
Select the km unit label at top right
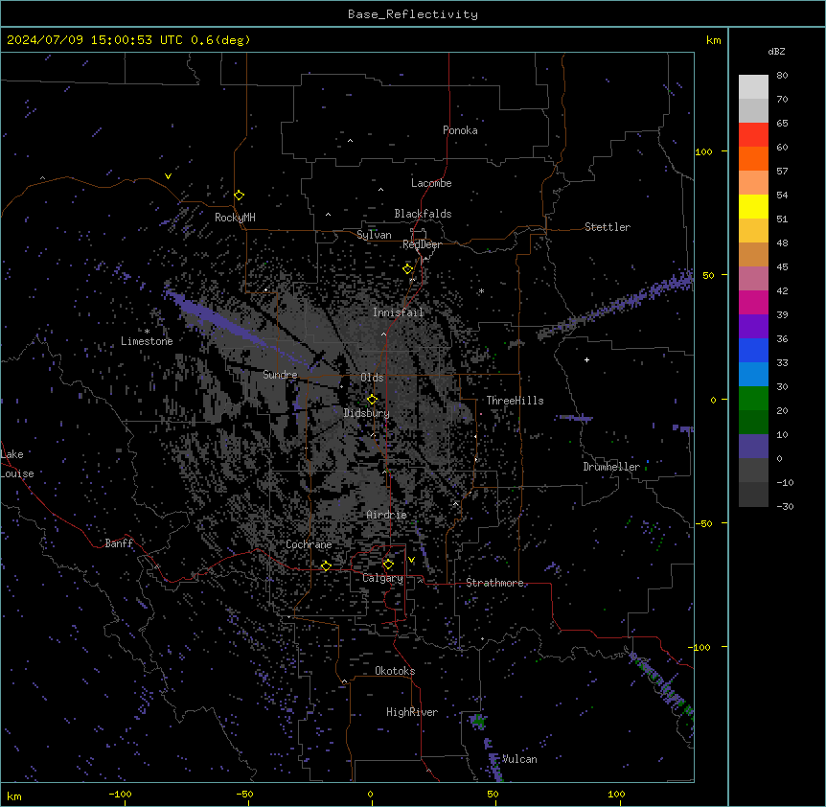[x=713, y=40]
